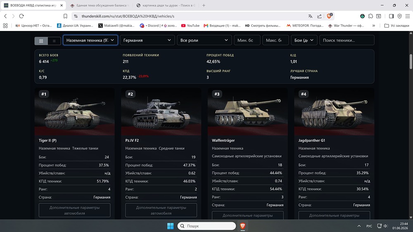
Task: Translate this page icon
Action: point(310,16)
